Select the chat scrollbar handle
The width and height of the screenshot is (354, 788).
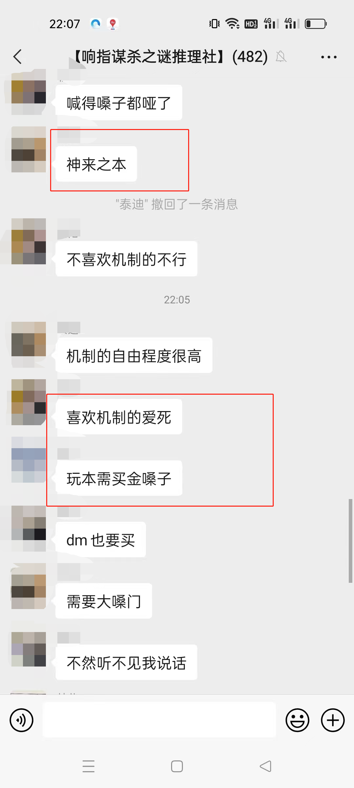[350, 541]
